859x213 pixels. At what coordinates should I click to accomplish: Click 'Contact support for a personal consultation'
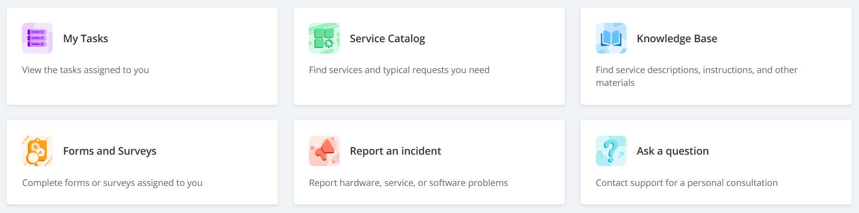(x=686, y=183)
